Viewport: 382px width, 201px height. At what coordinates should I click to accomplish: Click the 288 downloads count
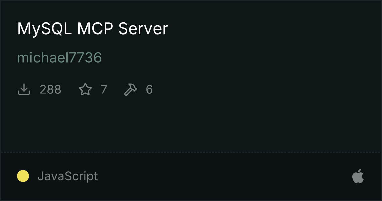click(50, 89)
